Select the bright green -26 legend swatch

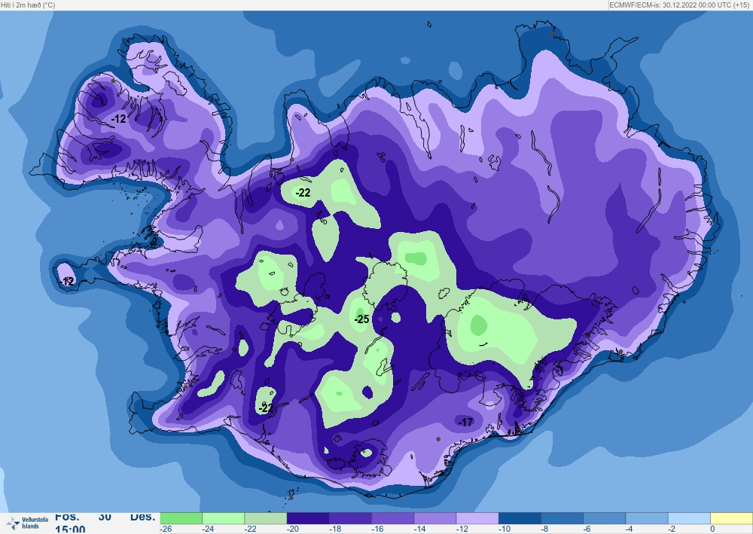[181, 518]
